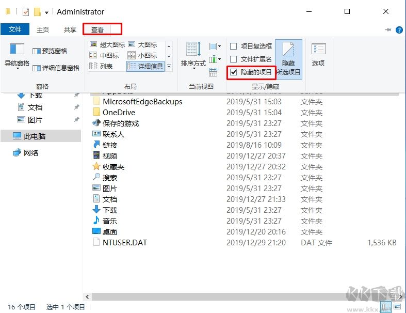Select 此电脑 in navigation pane

click(x=41, y=136)
